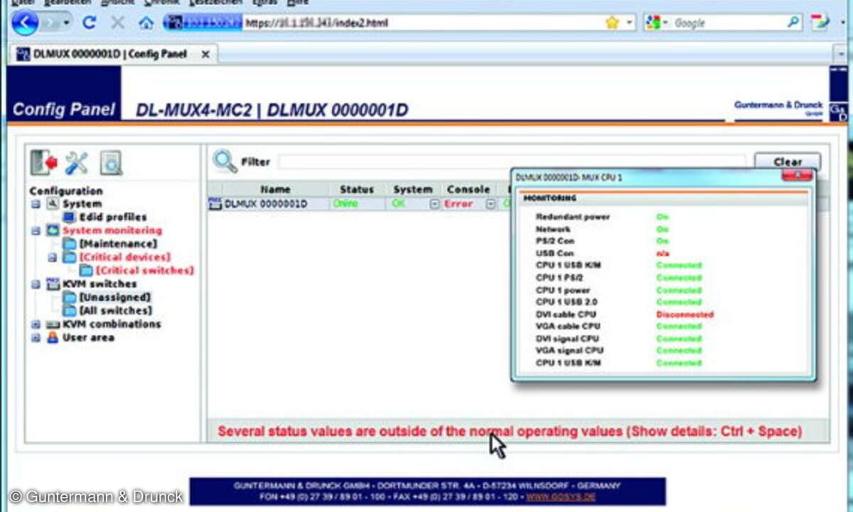Click the Online status cell
The height and width of the screenshot is (512, 853).
tap(345, 204)
